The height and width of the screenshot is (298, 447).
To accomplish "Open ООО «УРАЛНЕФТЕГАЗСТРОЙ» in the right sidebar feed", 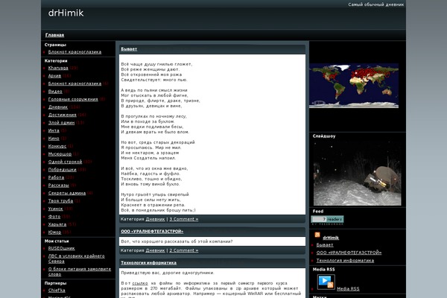I will coord(349,253).
